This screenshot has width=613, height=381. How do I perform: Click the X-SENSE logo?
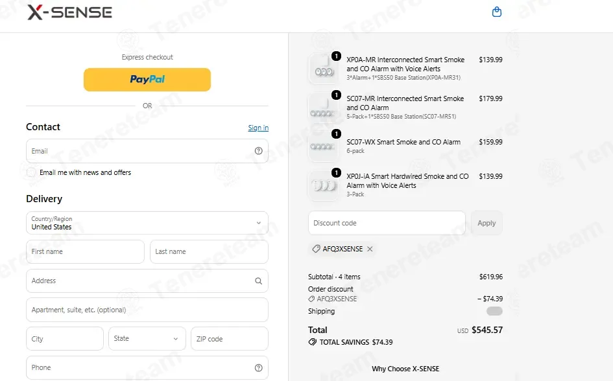click(x=69, y=12)
